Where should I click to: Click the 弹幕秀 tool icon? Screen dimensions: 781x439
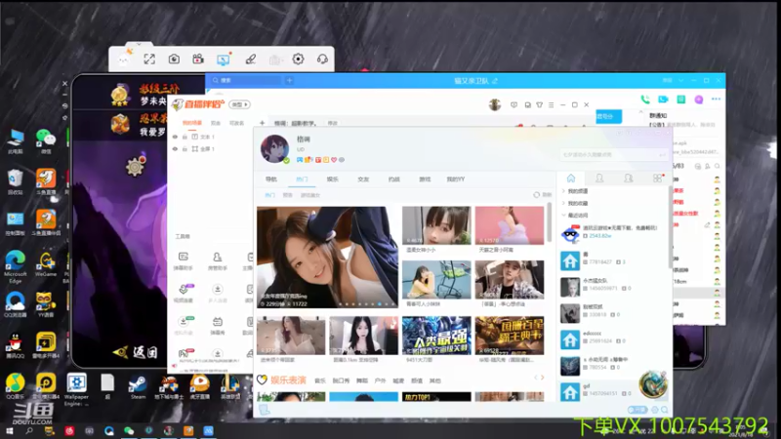click(x=218, y=326)
